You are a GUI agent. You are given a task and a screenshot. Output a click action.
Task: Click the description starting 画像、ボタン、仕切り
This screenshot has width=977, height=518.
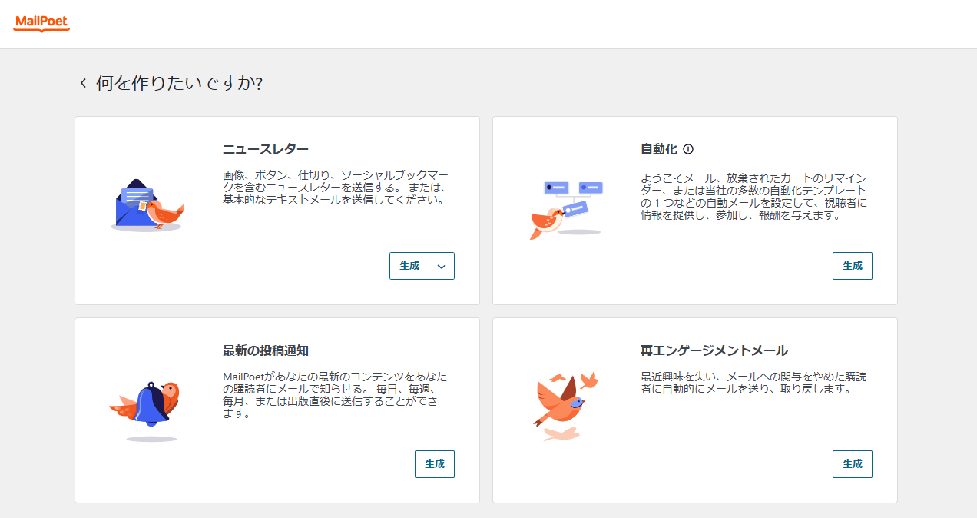(x=336, y=188)
